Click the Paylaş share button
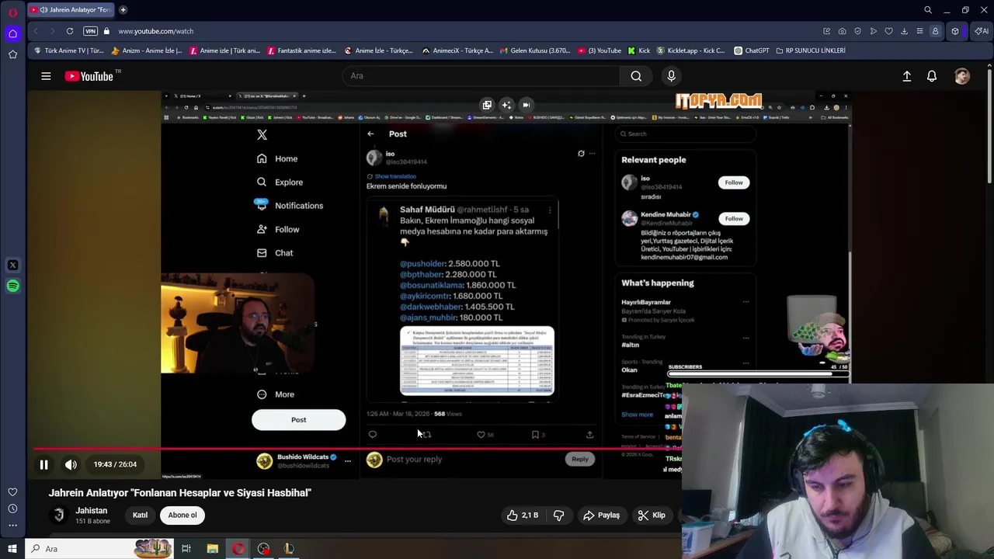The height and width of the screenshot is (559, 994). (602, 515)
